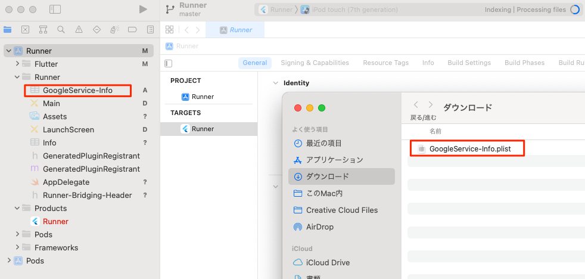This screenshot has height=279, width=585.
Task: Switch to Signing & Capabilities tab
Action: pos(315,63)
